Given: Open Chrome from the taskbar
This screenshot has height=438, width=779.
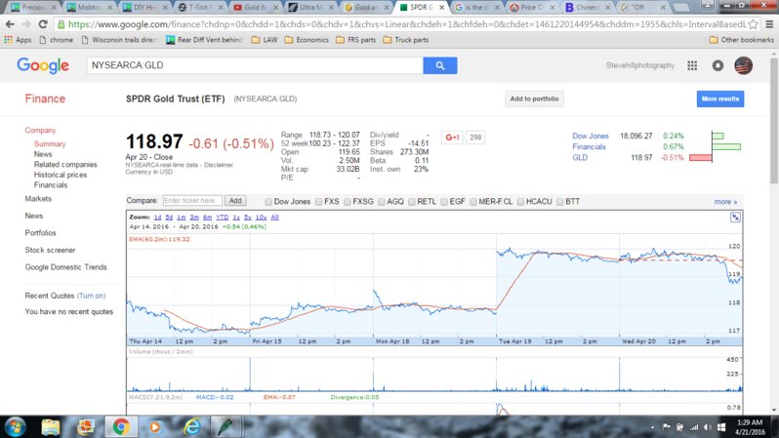Looking at the screenshot, I should [x=121, y=426].
